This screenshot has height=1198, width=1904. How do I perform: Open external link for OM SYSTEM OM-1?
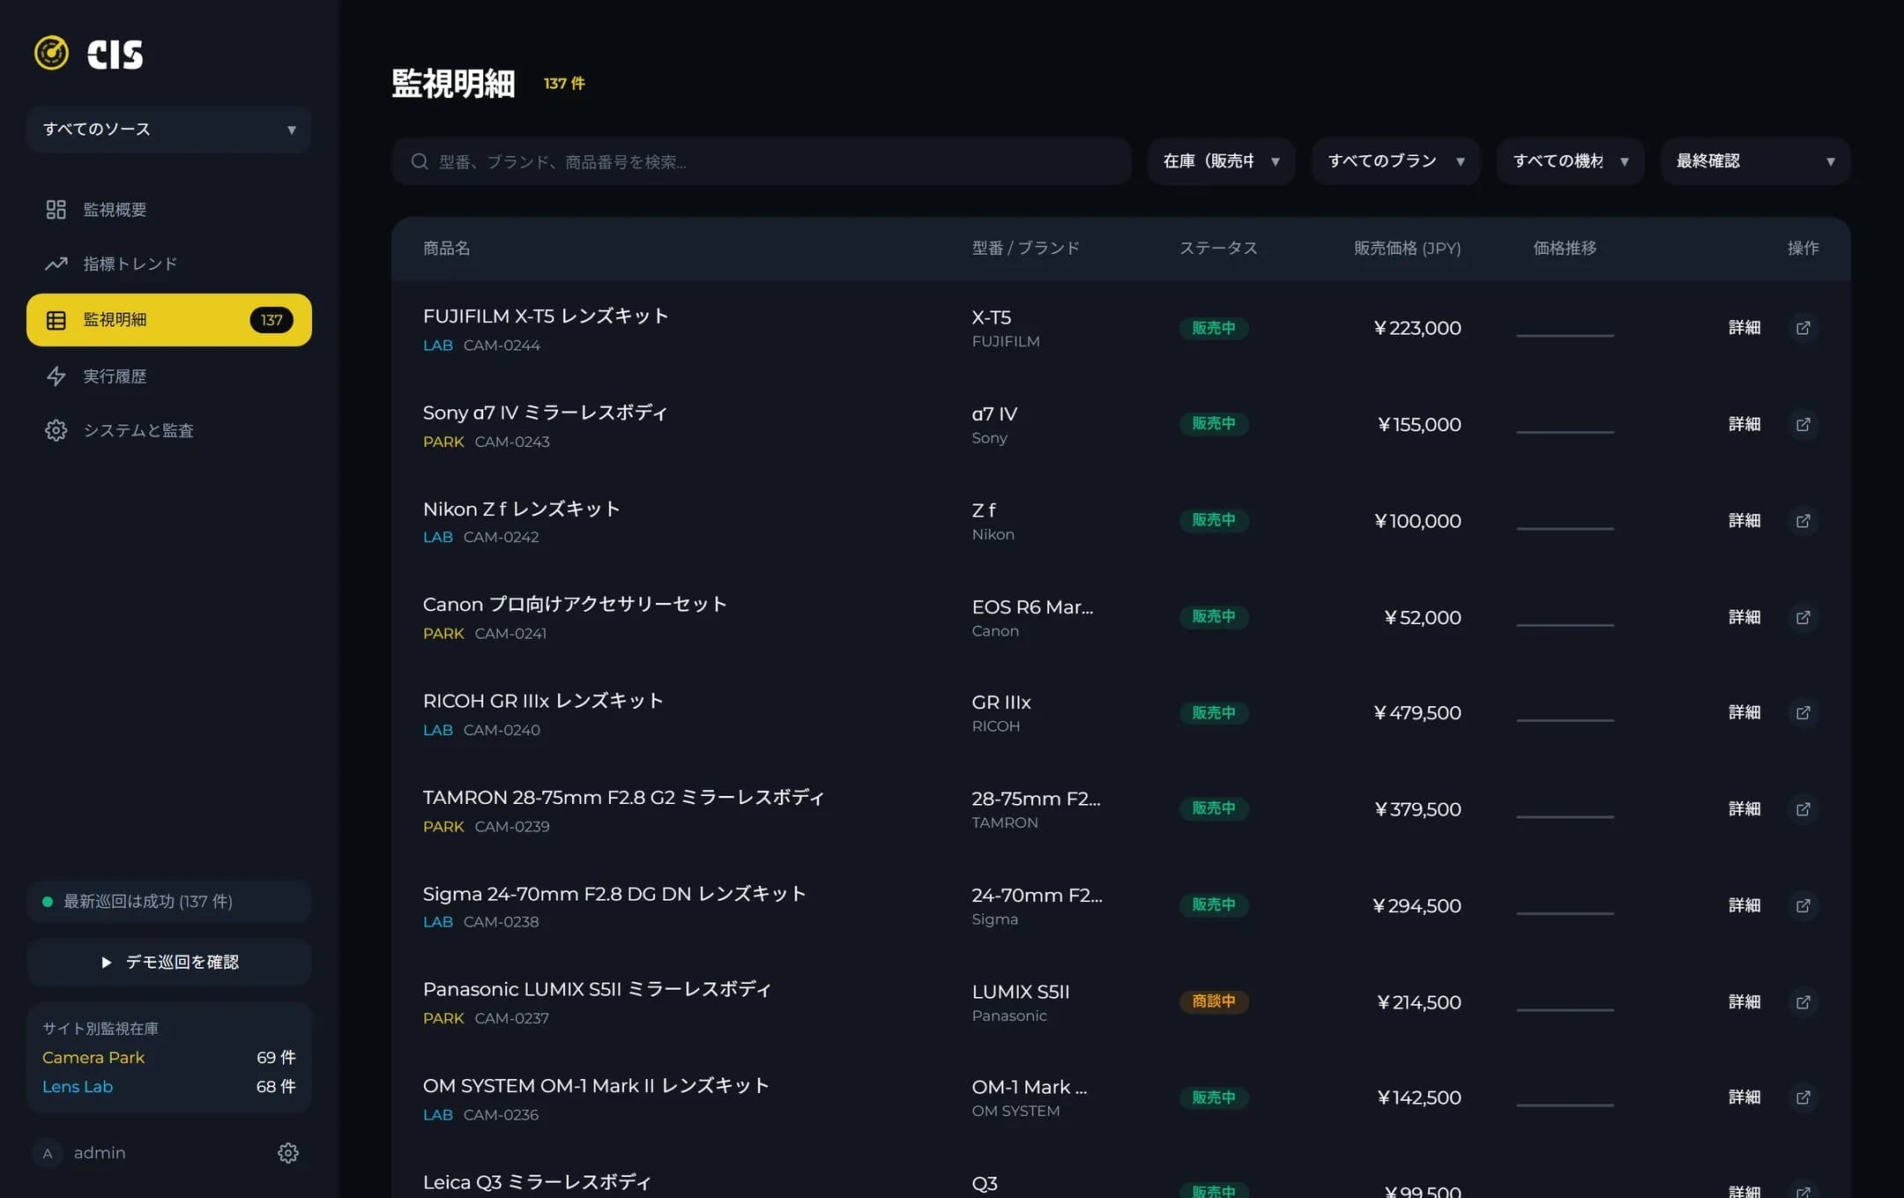point(1804,1098)
